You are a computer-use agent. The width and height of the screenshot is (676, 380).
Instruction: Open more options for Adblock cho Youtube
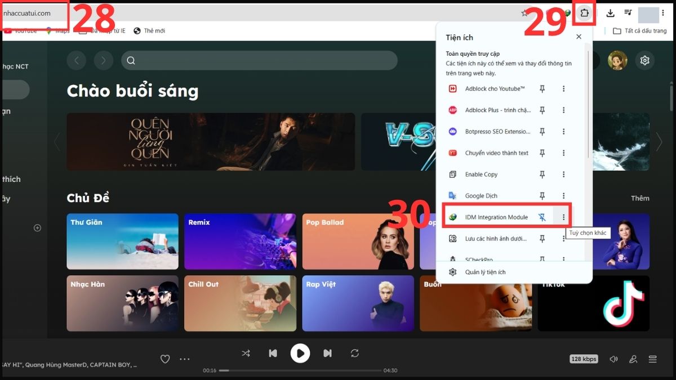(x=563, y=89)
